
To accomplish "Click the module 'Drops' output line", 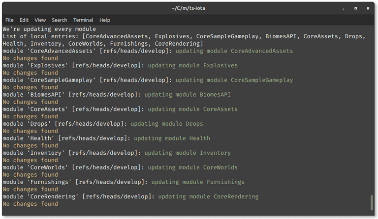I will (103, 124).
